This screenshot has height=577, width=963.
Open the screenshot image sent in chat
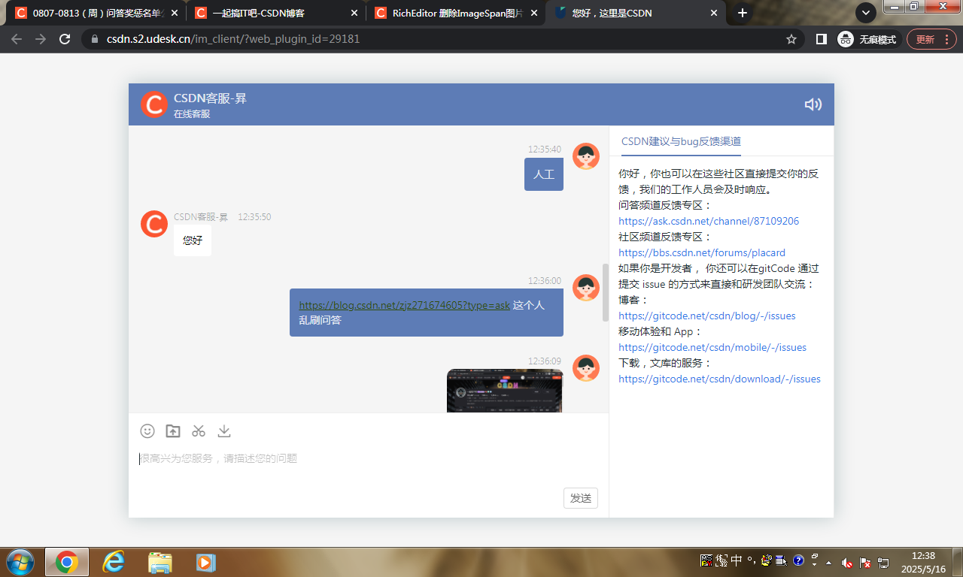[505, 391]
